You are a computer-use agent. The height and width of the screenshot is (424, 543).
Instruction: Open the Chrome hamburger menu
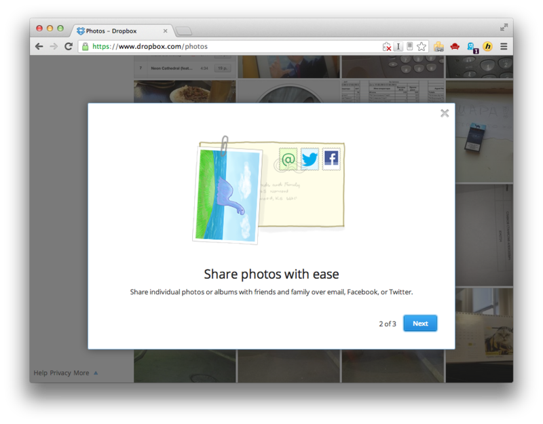(x=504, y=46)
